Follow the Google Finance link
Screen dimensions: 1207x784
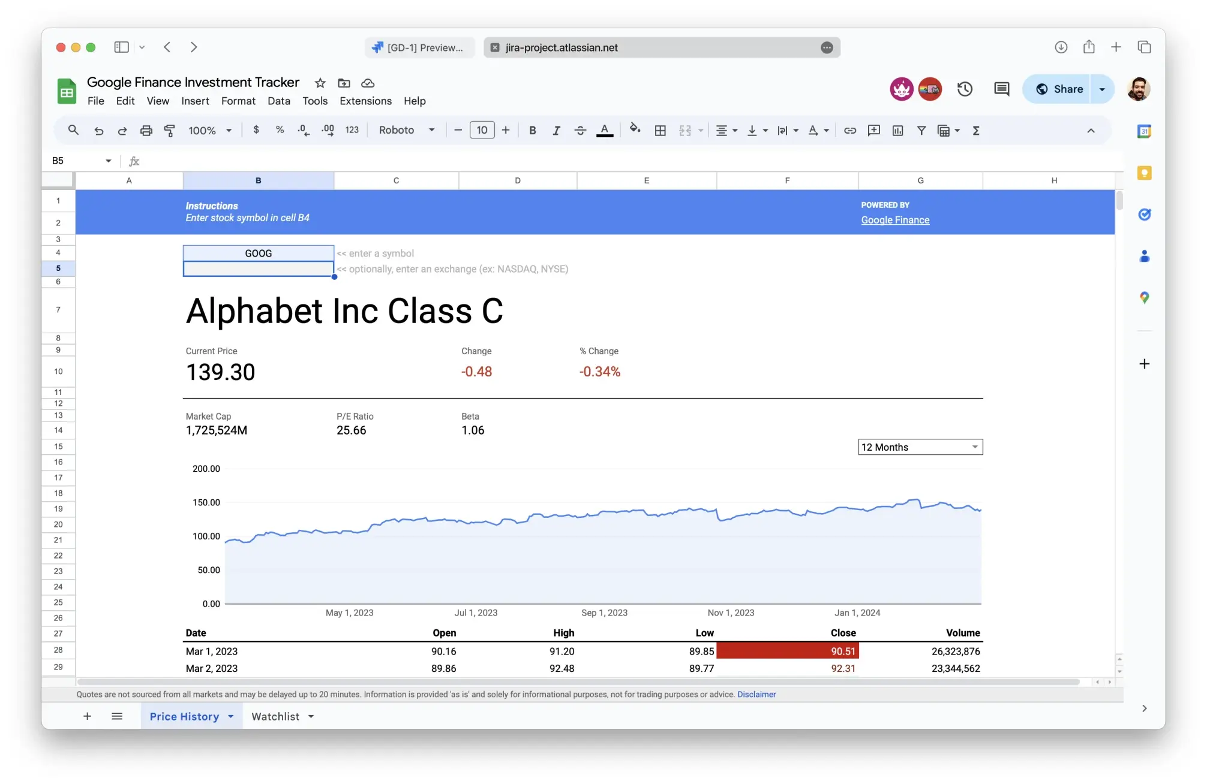(895, 220)
